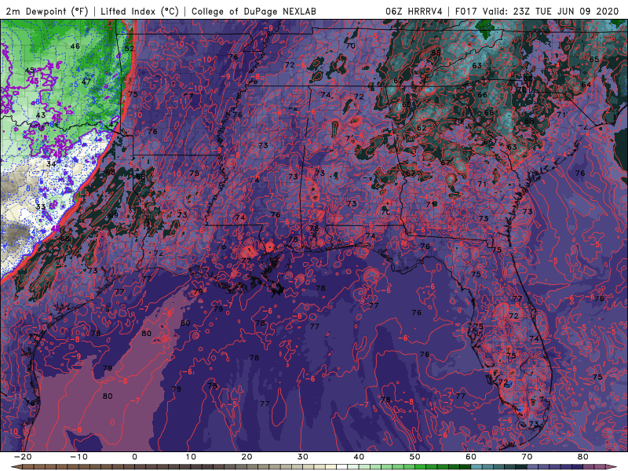628x471 pixels.
Task: Click the '2m Dewpoint (°F)' title text
Action: pos(47,11)
